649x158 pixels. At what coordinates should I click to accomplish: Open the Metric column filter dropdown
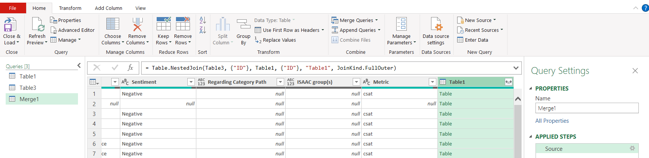pos(432,82)
